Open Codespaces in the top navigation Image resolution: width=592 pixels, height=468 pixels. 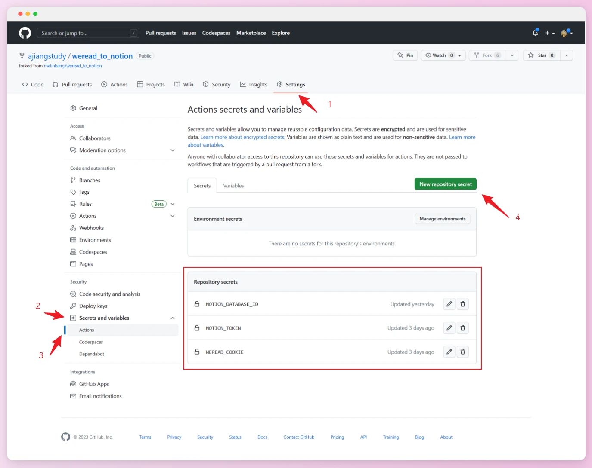[216, 33]
